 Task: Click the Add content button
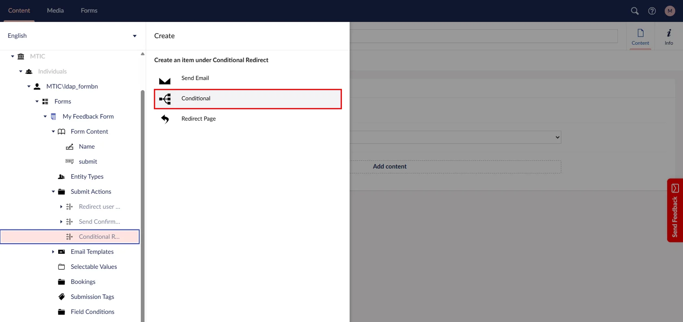point(390,166)
